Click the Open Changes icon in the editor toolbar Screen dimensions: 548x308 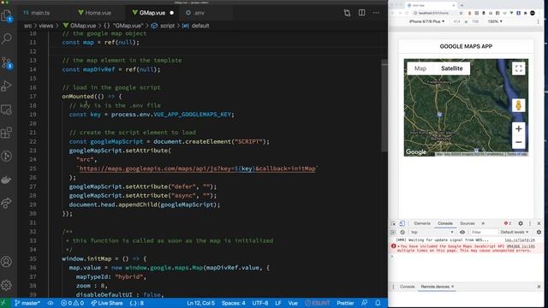347,13
